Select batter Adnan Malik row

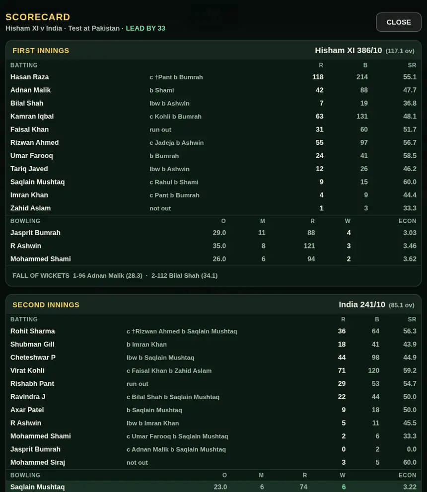[x=213, y=90]
